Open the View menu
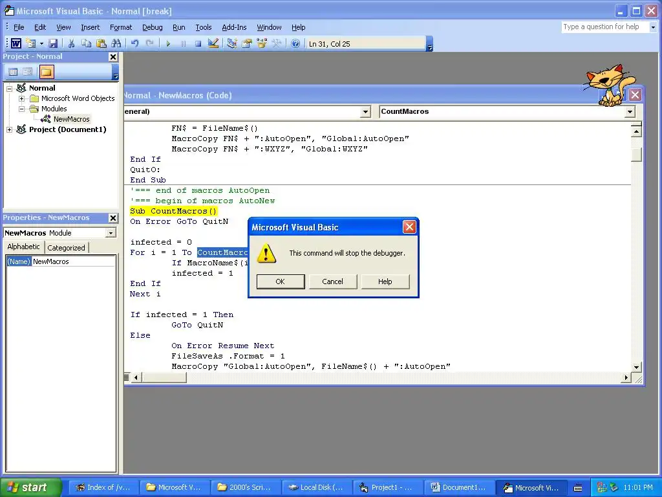662x497 pixels. tap(64, 27)
